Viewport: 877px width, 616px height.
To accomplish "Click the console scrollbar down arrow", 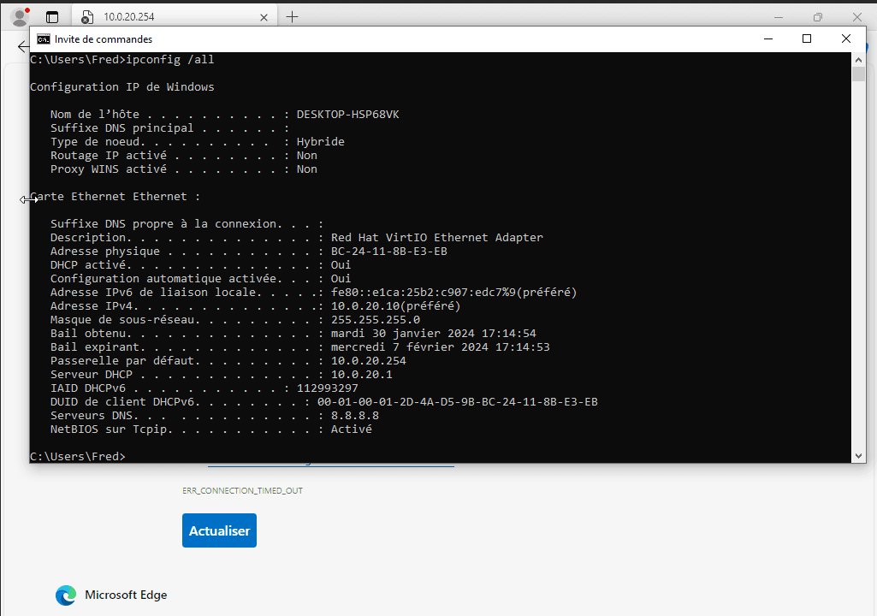I will pos(858,456).
